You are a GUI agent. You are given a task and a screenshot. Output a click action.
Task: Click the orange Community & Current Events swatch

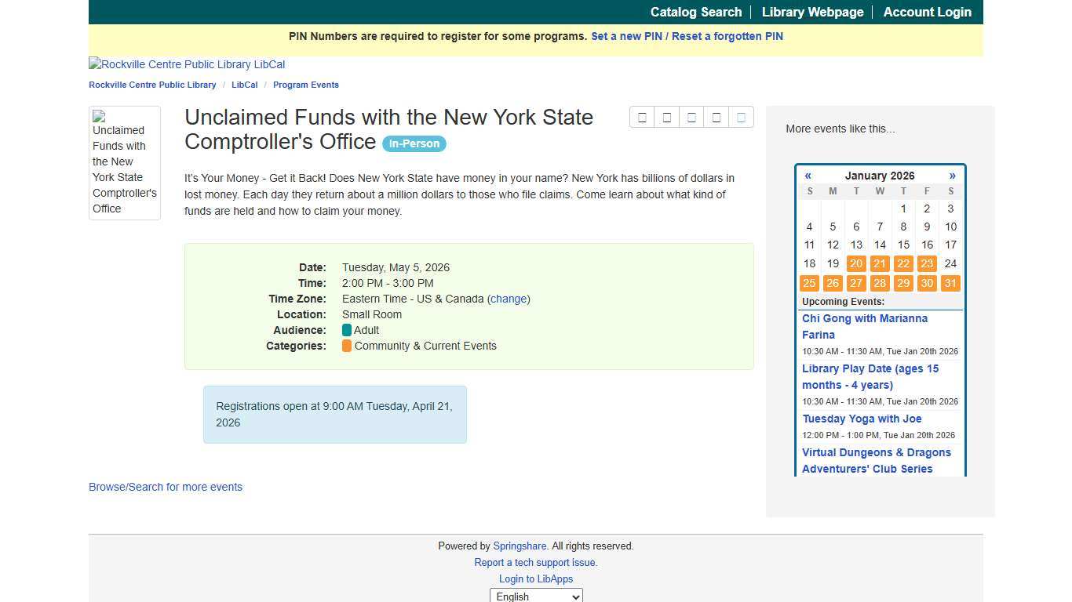tap(347, 346)
